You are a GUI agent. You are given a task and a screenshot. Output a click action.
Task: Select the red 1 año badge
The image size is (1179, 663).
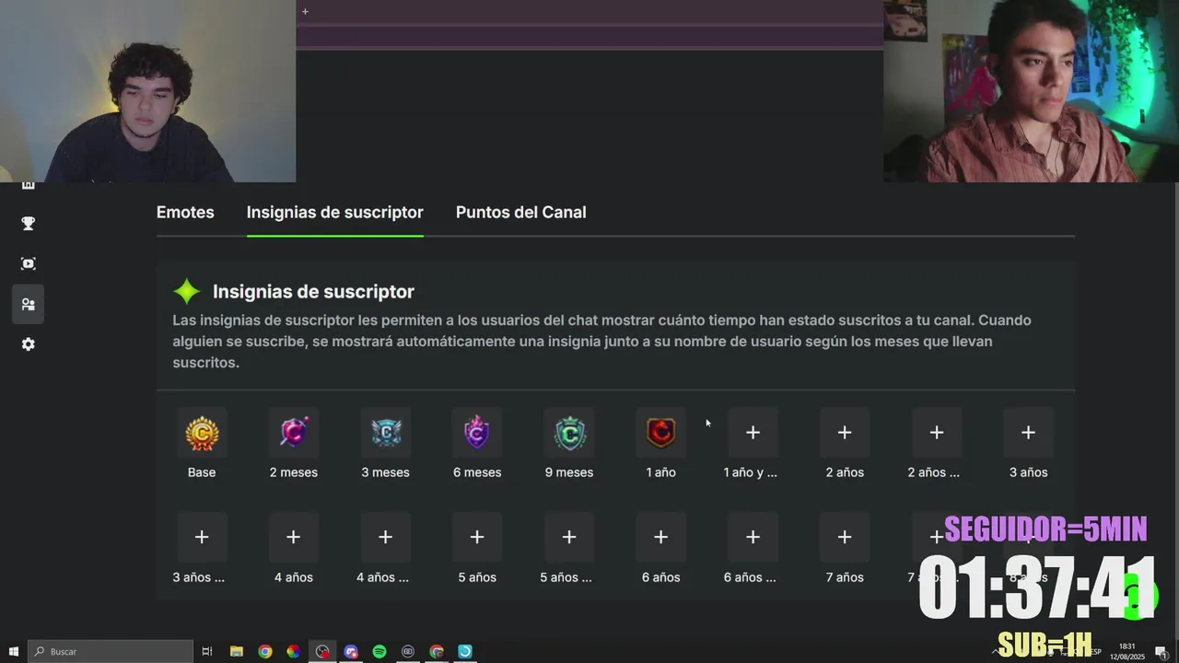click(x=661, y=433)
